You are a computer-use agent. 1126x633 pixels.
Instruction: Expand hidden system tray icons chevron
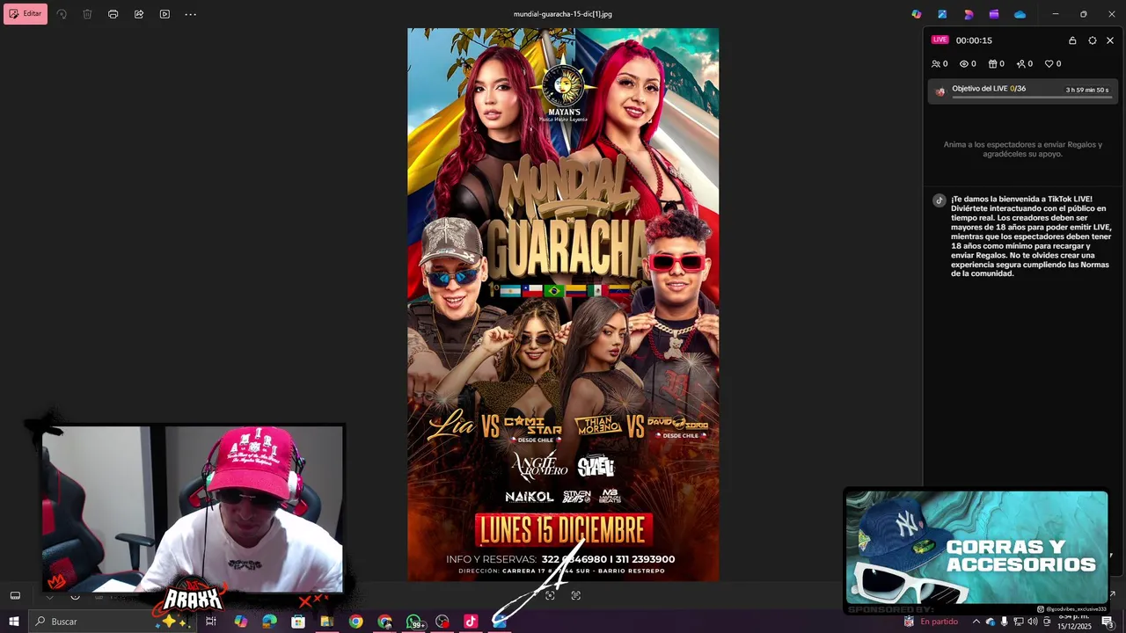[976, 622]
